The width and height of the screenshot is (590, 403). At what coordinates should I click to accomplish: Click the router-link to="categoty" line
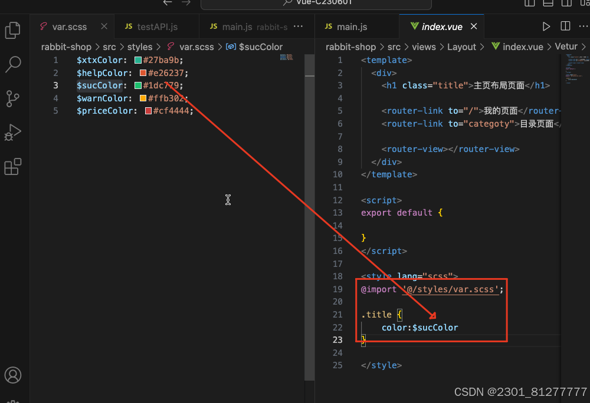pyautogui.click(x=471, y=124)
